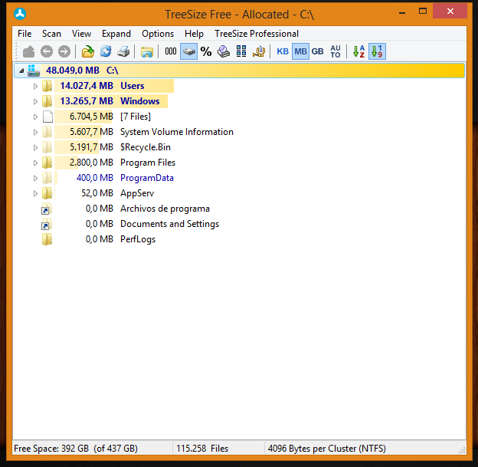
Task: Select the C:\ root drive row
Action: point(113,71)
